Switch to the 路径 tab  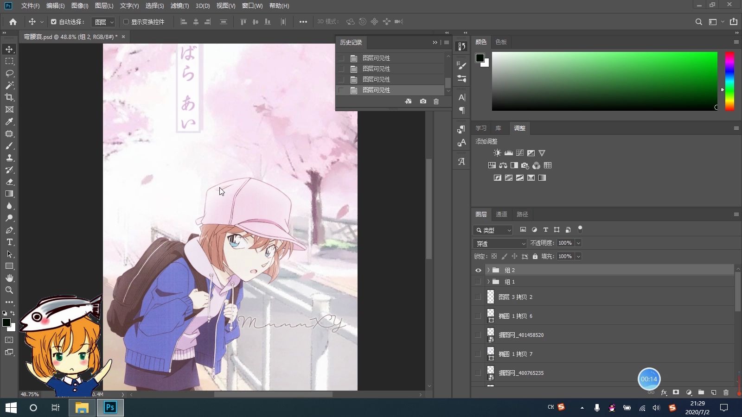pos(522,214)
